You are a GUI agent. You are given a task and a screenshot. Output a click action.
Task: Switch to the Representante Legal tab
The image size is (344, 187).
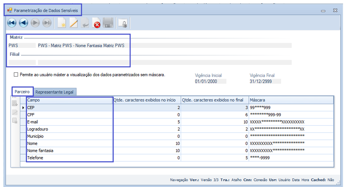[x=54, y=92]
